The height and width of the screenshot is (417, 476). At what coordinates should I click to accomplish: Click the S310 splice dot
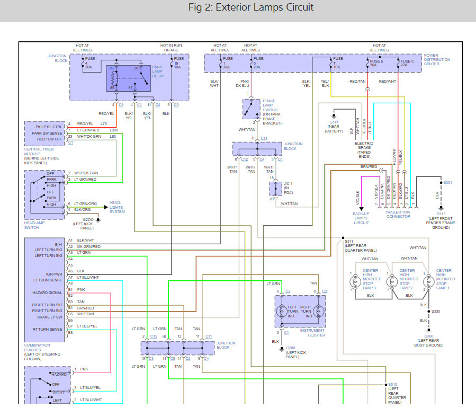point(386,385)
